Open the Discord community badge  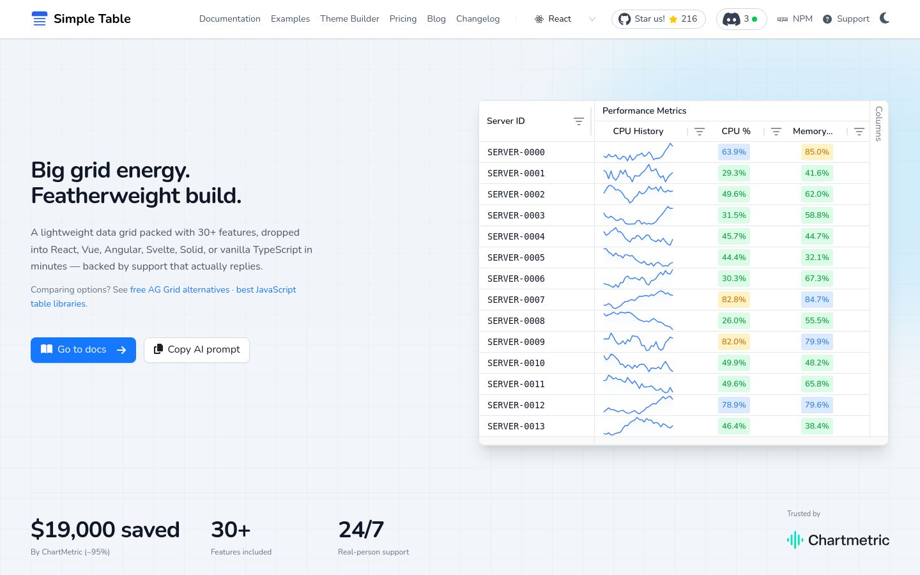click(x=741, y=19)
